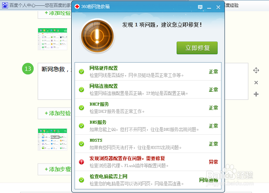269x193 pixels.
Task: Select the DNS服务 heading
Action: pos(98,122)
